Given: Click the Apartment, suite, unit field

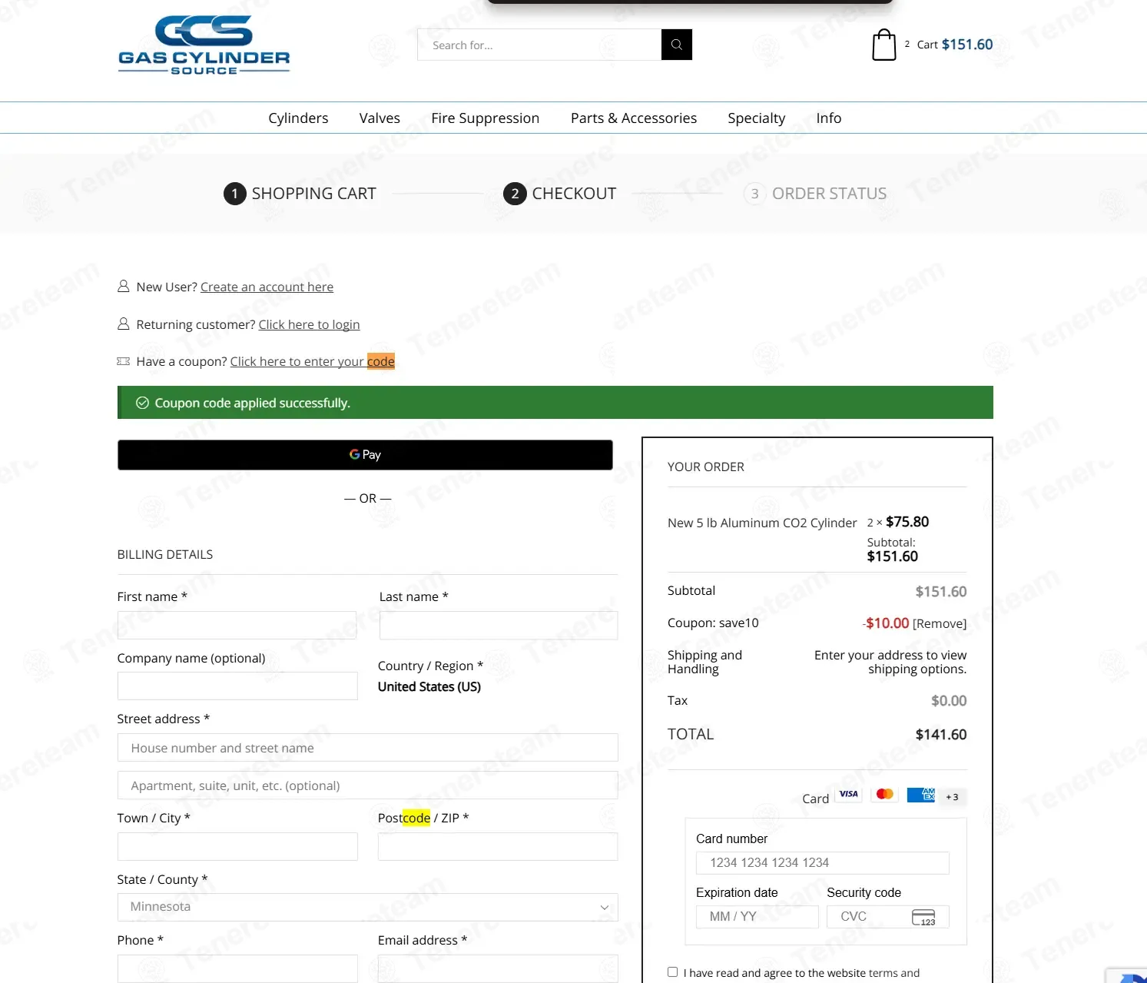Looking at the screenshot, I should tap(367, 785).
